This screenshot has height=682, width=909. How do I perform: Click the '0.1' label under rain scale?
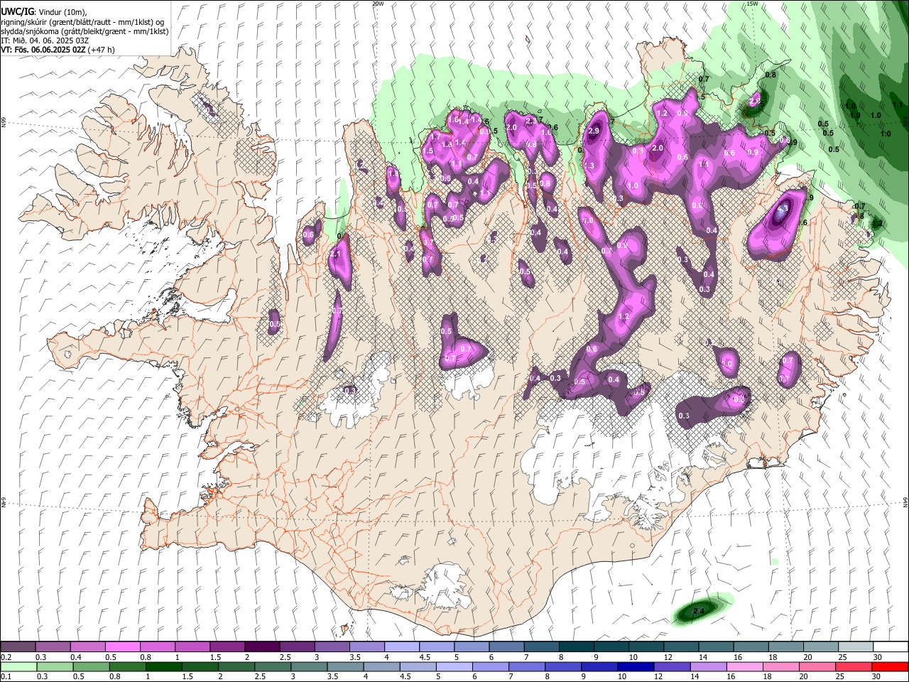[6, 676]
